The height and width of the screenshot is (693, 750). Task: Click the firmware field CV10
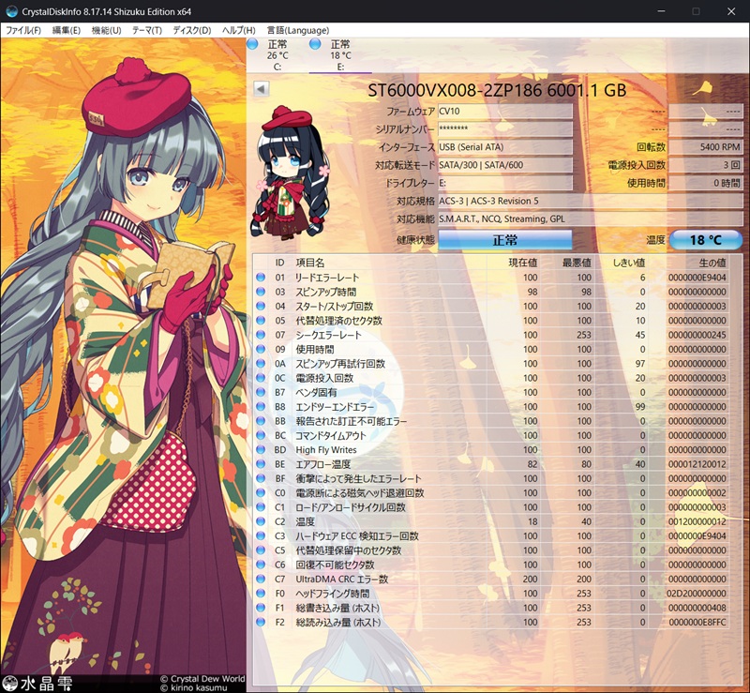tap(505, 111)
